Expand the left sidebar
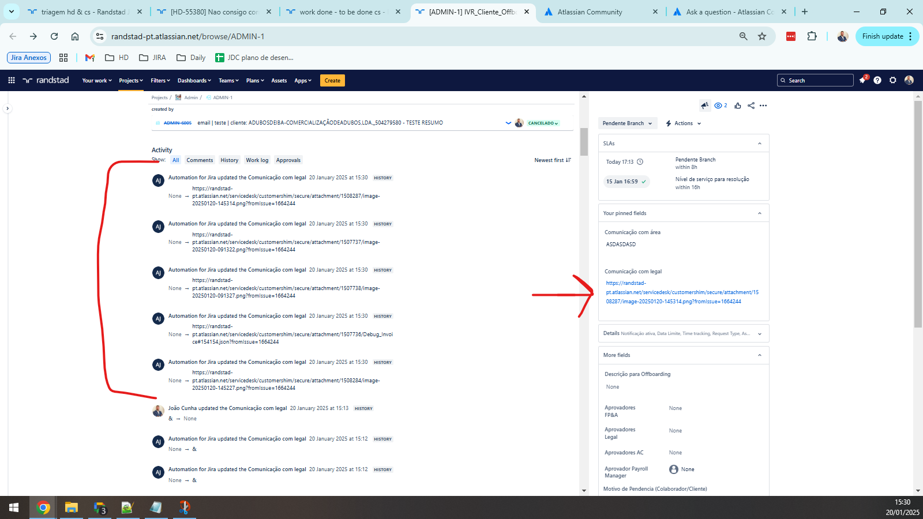923x519 pixels. 7,108
